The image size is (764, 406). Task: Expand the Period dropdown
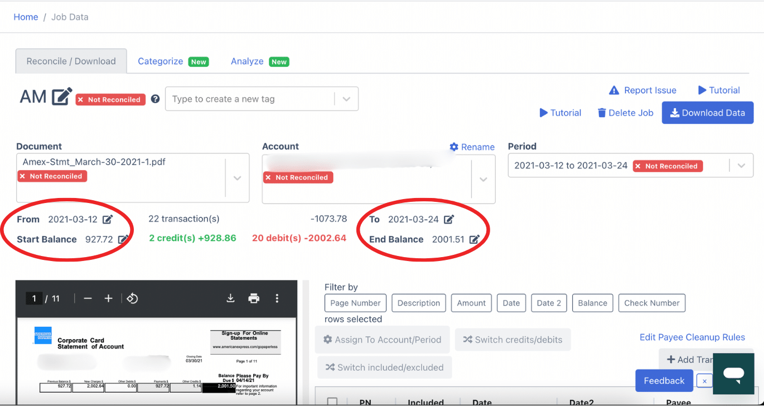coord(741,166)
